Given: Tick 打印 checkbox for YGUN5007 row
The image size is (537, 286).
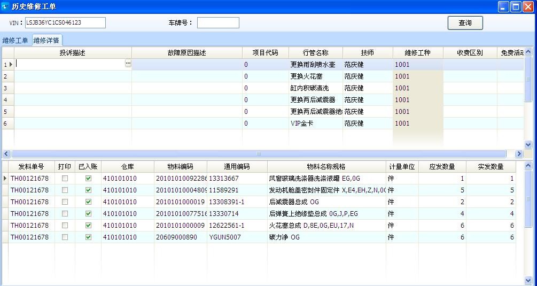Looking at the screenshot, I should 65,237.
